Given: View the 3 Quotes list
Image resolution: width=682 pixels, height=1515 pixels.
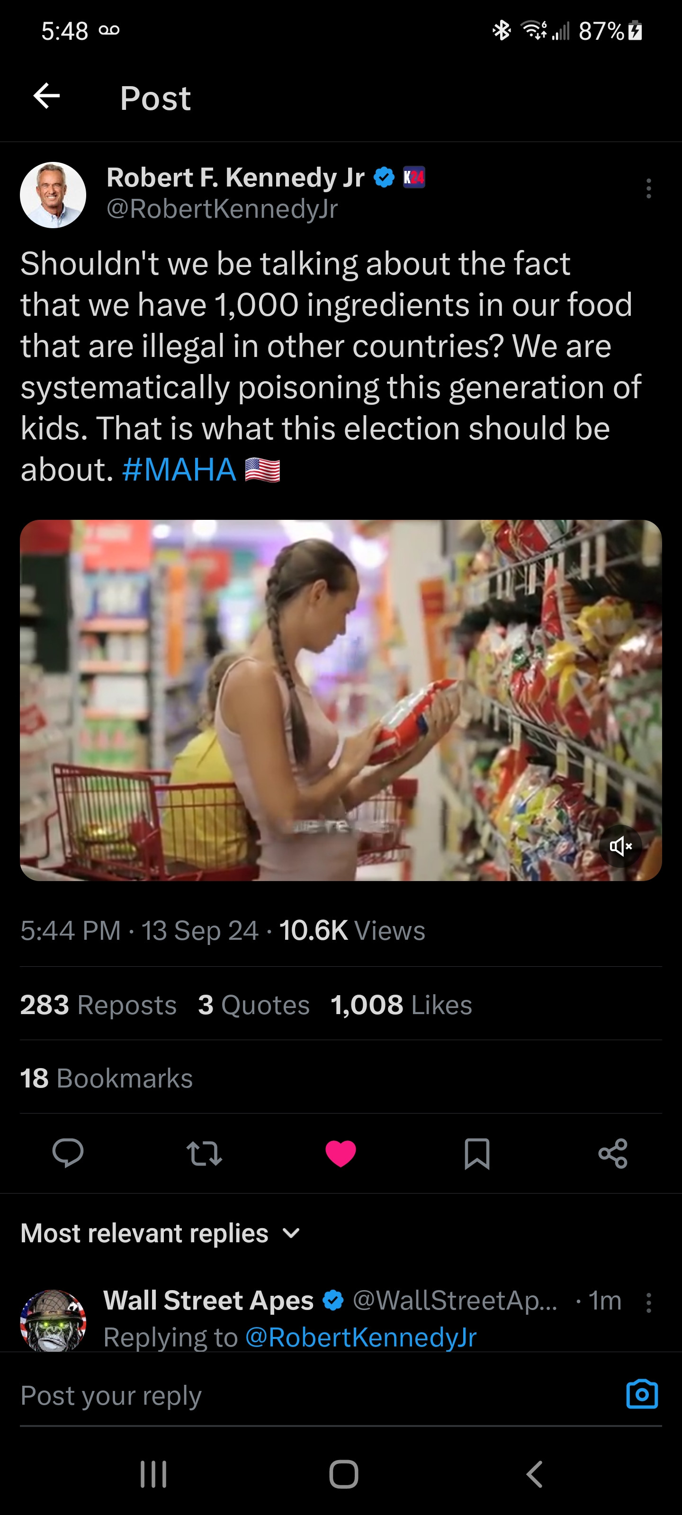Looking at the screenshot, I should [x=253, y=1005].
